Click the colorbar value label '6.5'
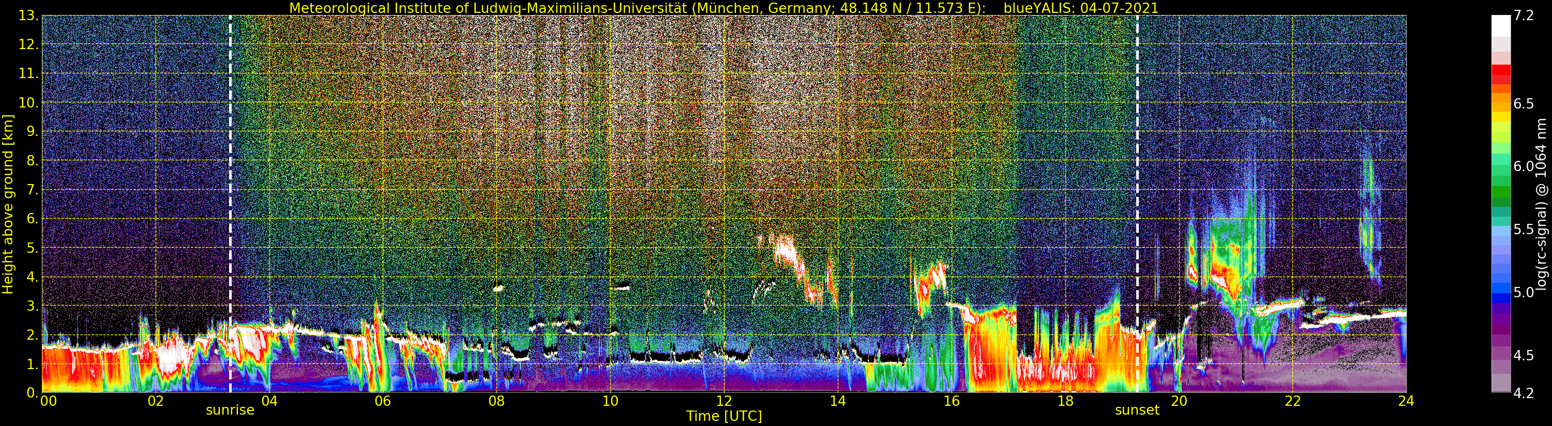This screenshot has height=426, width=1552. (1523, 104)
